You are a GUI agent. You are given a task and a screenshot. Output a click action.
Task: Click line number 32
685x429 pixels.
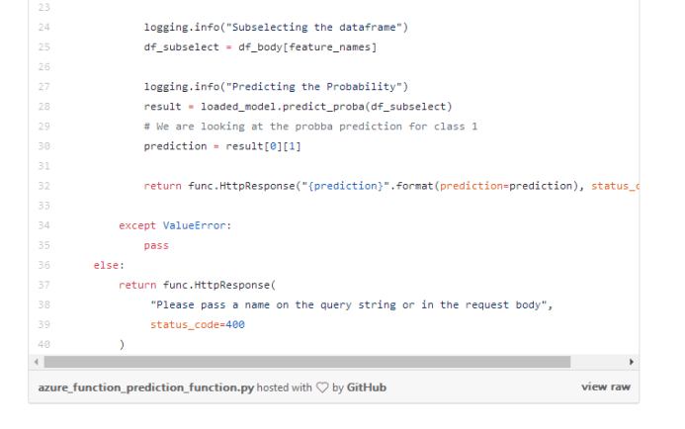click(44, 186)
